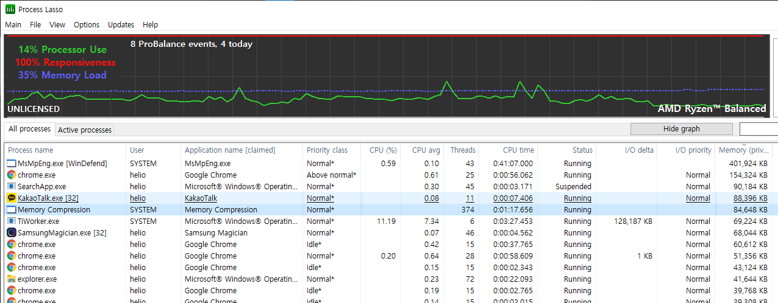Click the AMD Ryzen Balanced power plan label
The image size is (778, 303).
pos(712,108)
